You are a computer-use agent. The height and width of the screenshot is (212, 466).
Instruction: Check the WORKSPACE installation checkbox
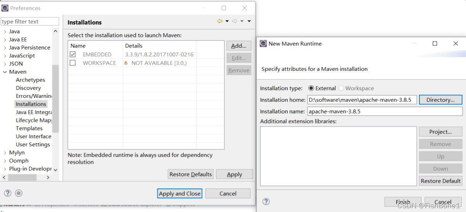tap(73, 63)
